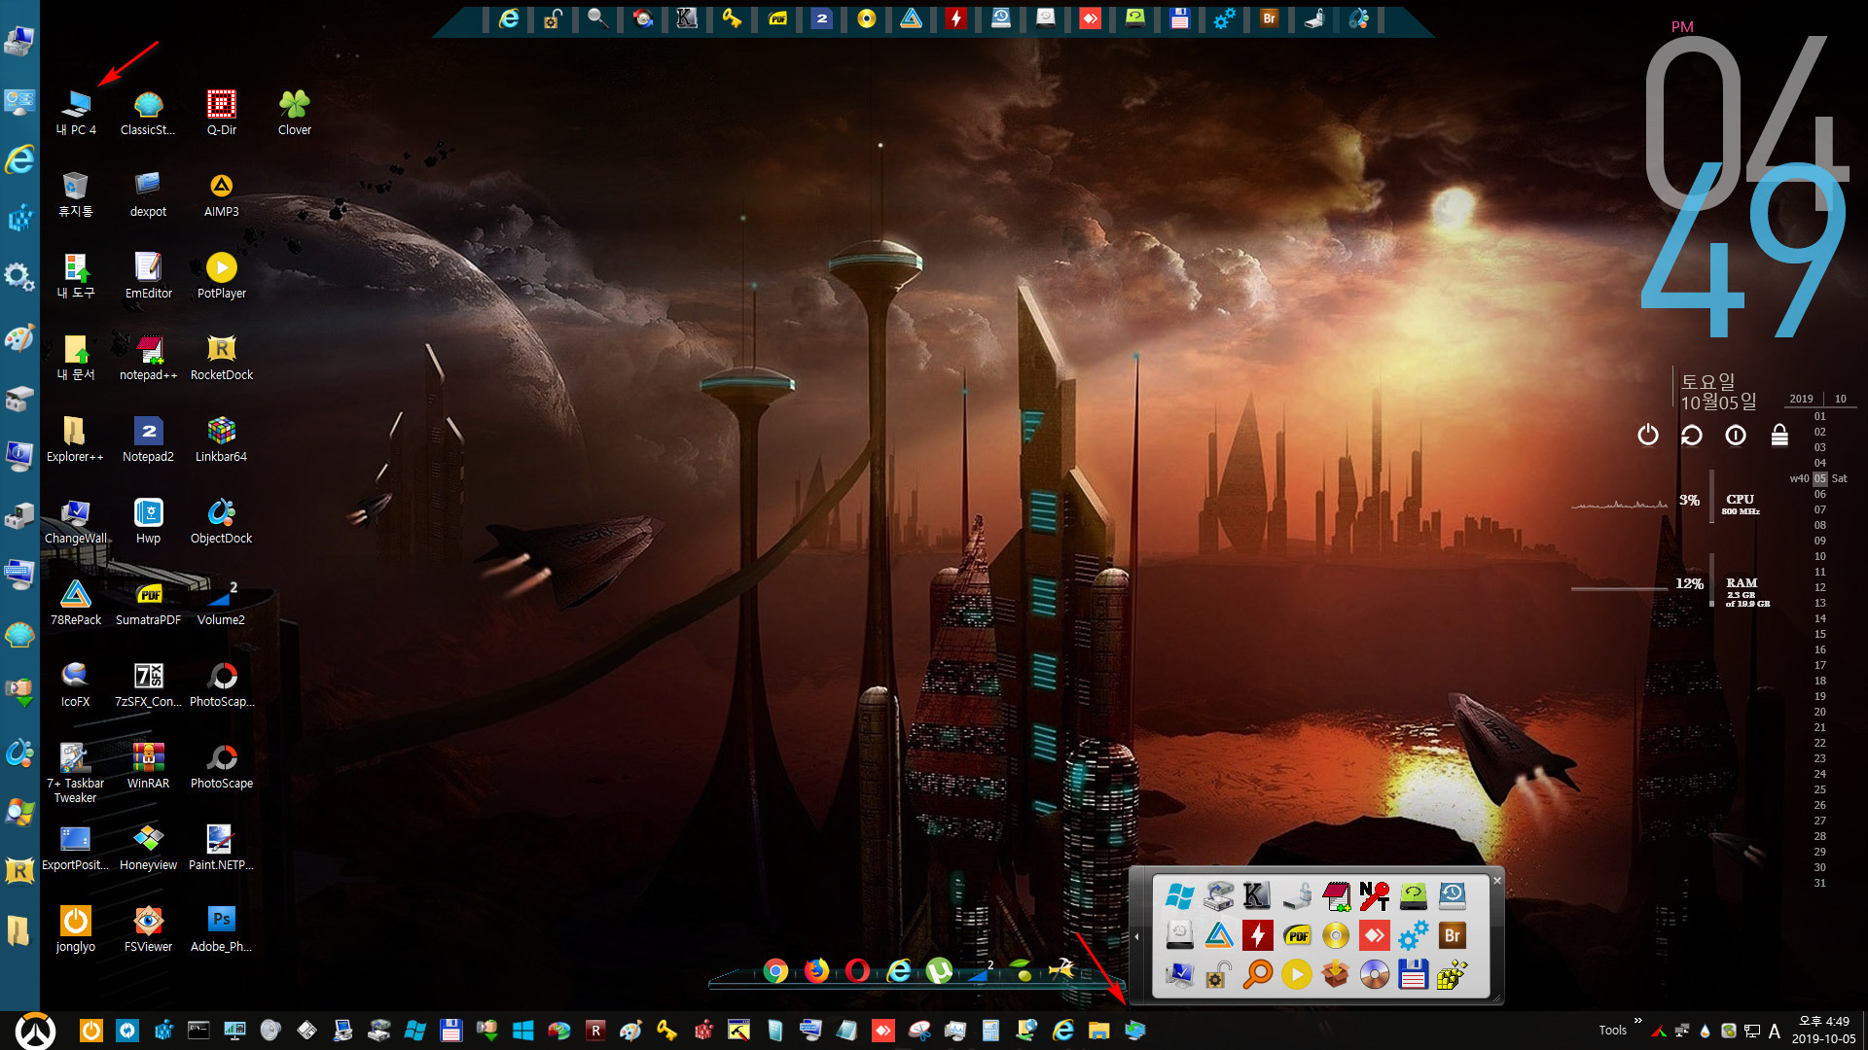Launch RocketDock from the desktop
This screenshot has width=1868, height=1050.
coord(221,357)
